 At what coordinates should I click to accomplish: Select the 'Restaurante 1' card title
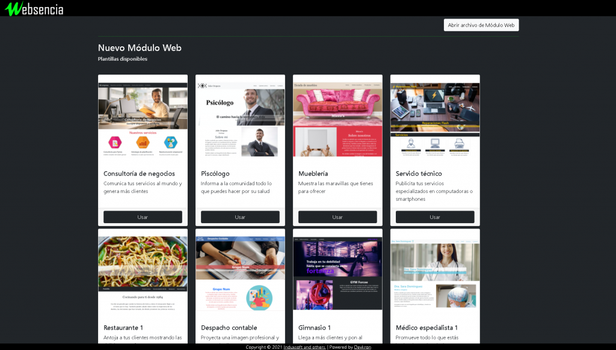click(x=123, y=328)
